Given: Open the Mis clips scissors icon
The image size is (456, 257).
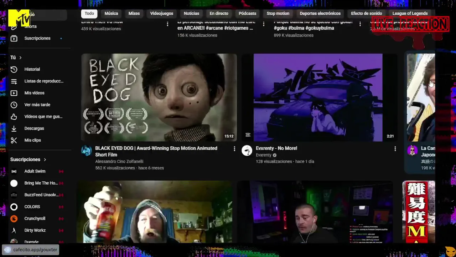Looking at the screenshot, I should point(14,140).
